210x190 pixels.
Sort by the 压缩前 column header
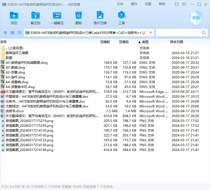coord(105,42)
